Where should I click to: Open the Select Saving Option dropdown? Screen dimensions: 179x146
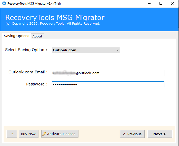tap(86, 50)
